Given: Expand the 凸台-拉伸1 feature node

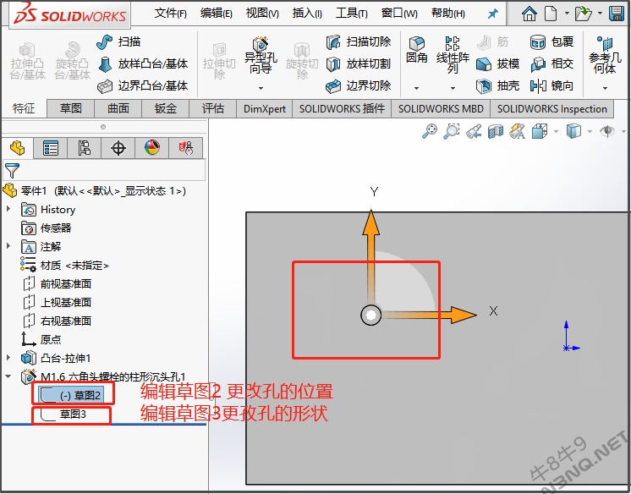Looking at the screenshot, I should click(8, 357).
